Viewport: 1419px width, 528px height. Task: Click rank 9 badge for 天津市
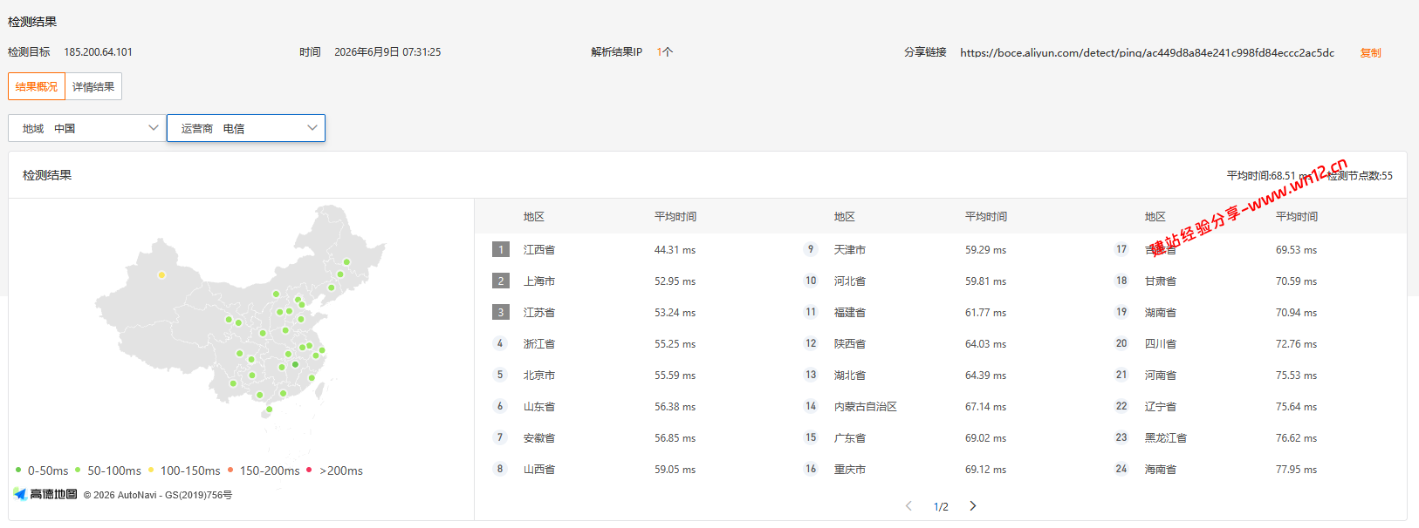tap(811, 249)
